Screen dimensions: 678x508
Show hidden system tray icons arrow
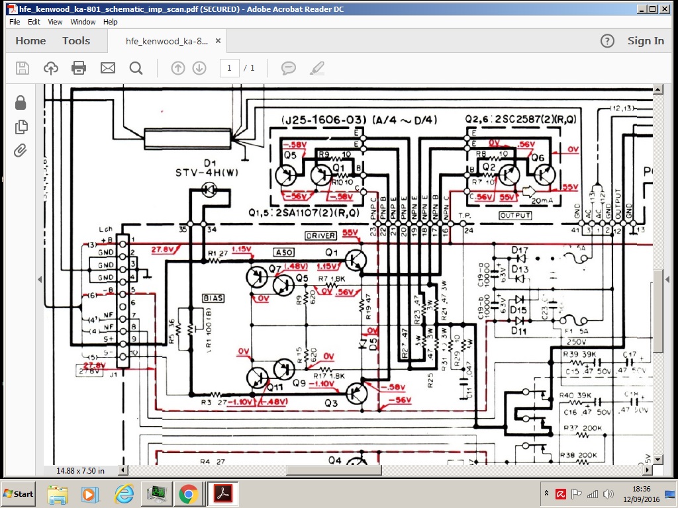point(546,493)
